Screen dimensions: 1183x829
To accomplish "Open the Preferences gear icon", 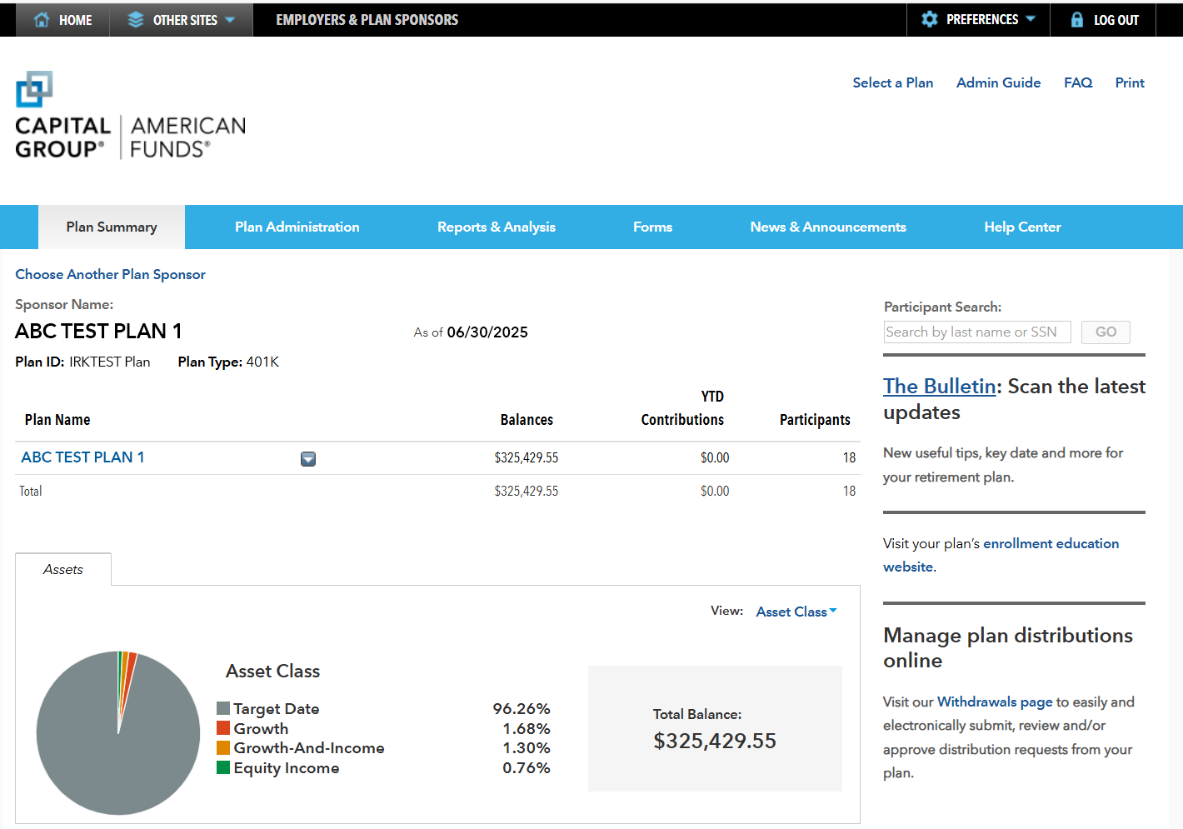I will pyautogui.click(x=929, y=19).
